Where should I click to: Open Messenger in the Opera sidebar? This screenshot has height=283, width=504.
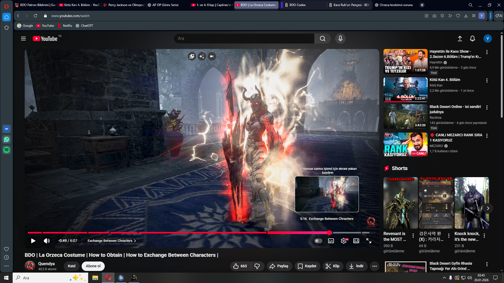(x=7, y=129)
